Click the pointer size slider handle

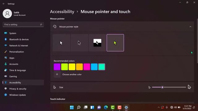point(162,87)
